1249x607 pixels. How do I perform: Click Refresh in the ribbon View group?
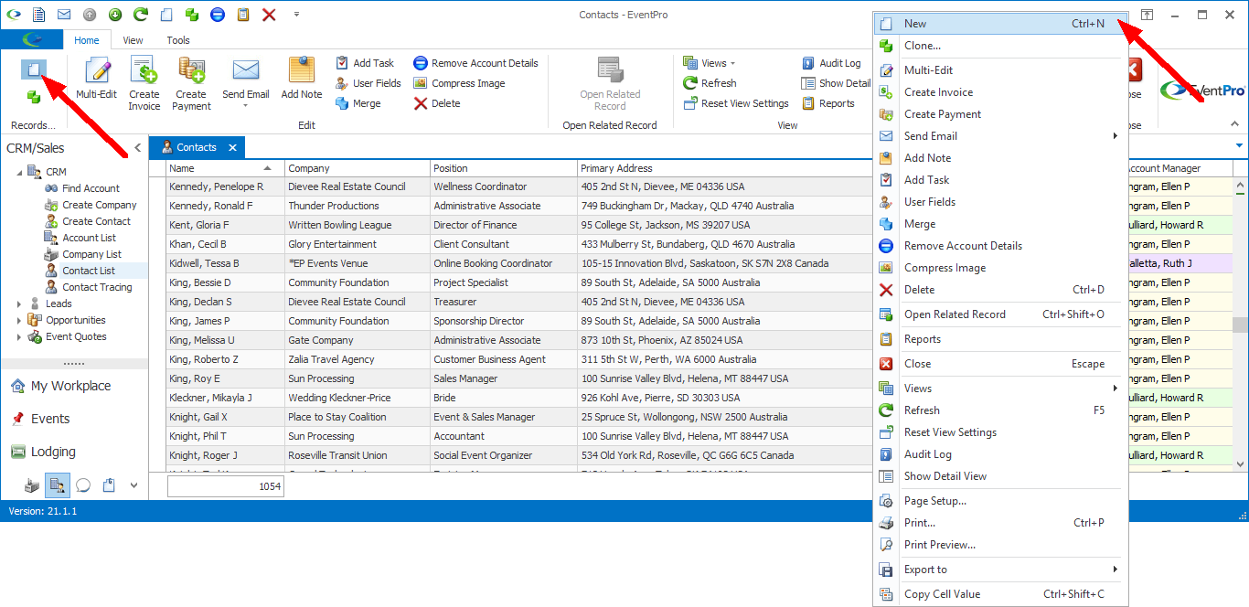[710, 83]
